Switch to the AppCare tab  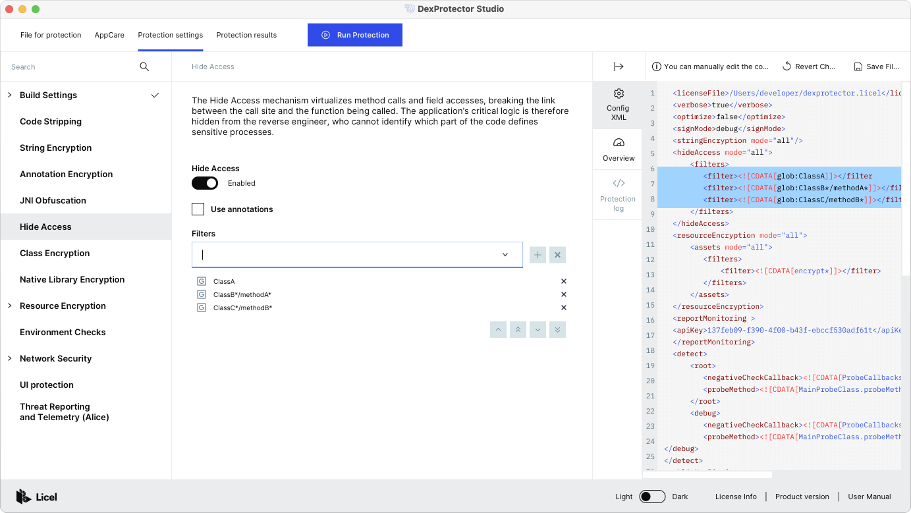tap(109, 35)
